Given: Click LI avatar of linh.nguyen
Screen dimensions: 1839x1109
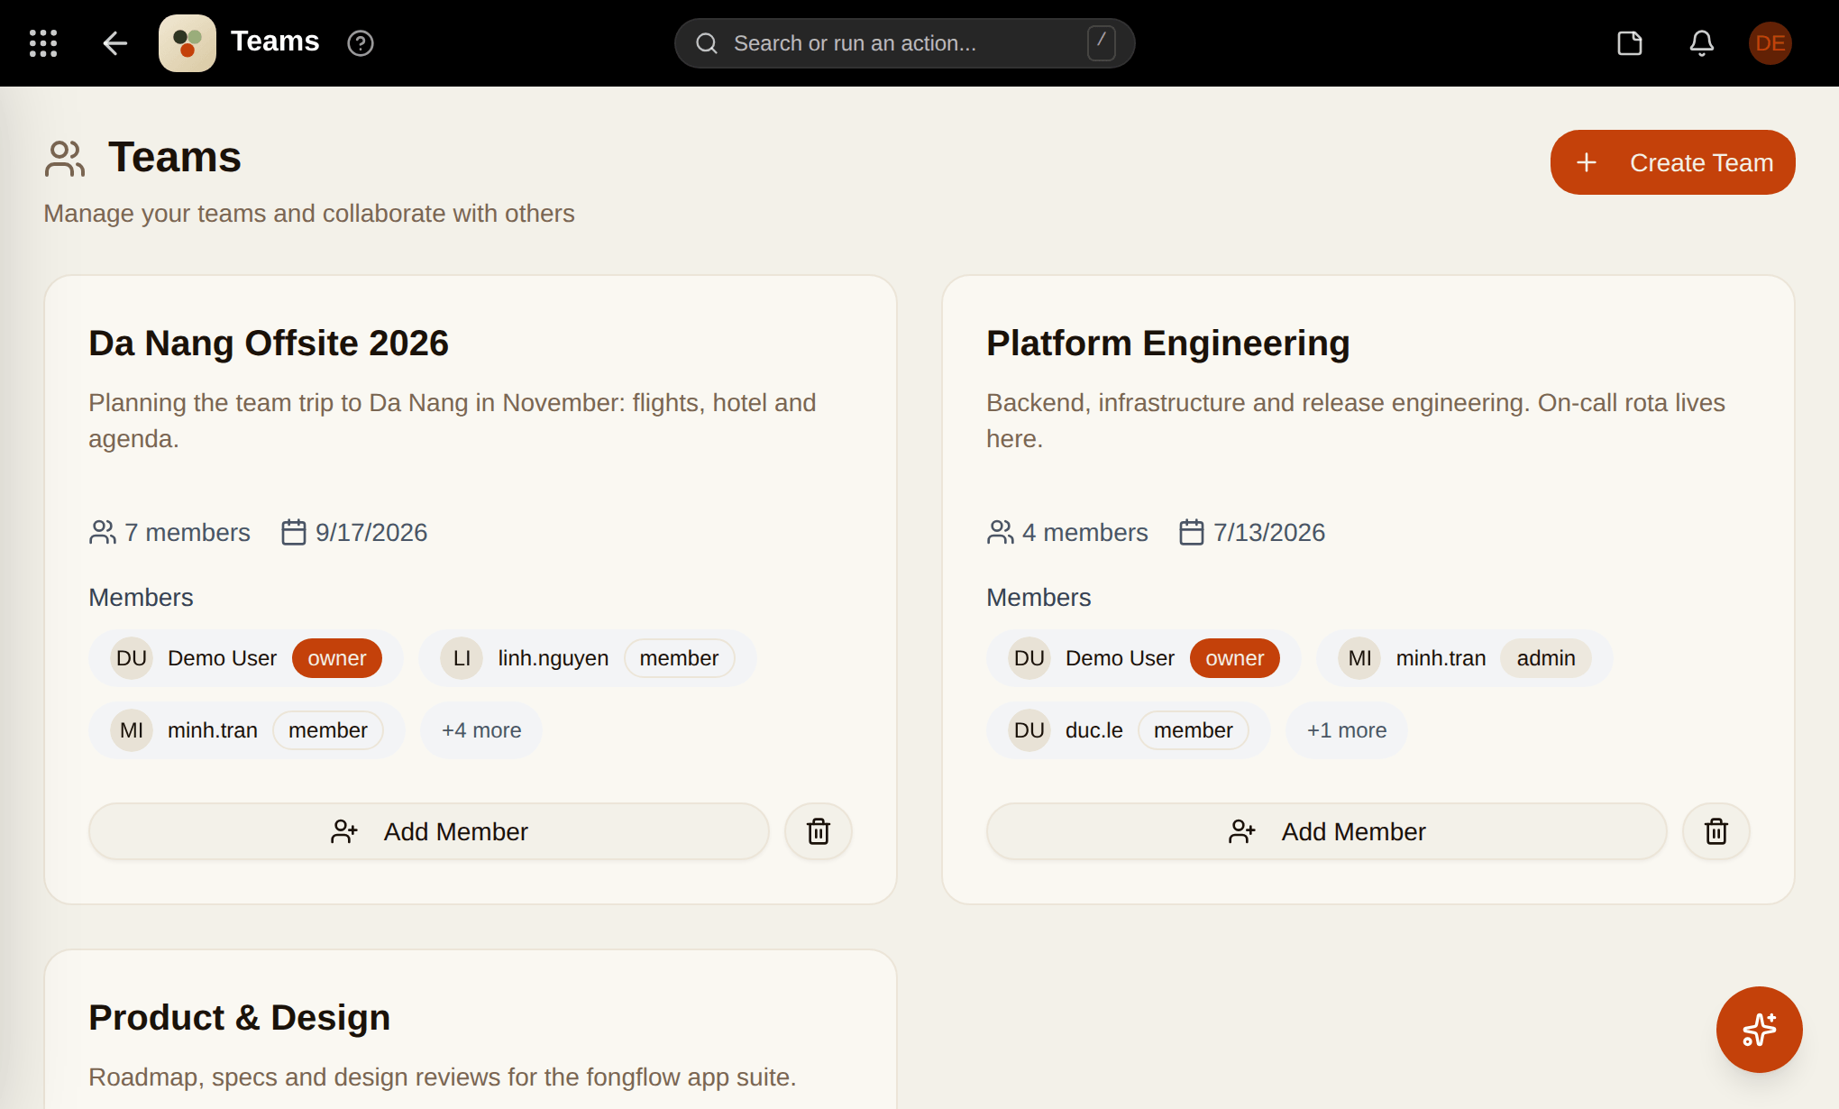Looking at the screenshot, I should (462, 658).
